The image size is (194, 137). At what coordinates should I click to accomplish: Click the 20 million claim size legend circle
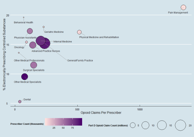coord(181,125)
